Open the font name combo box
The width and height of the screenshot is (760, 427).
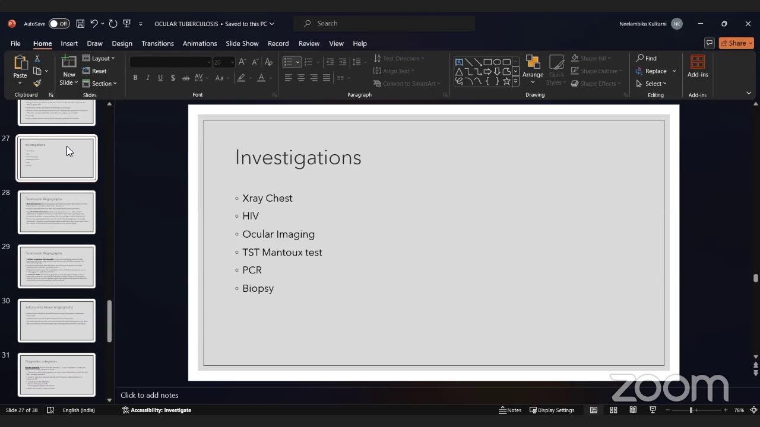[170, 62]
